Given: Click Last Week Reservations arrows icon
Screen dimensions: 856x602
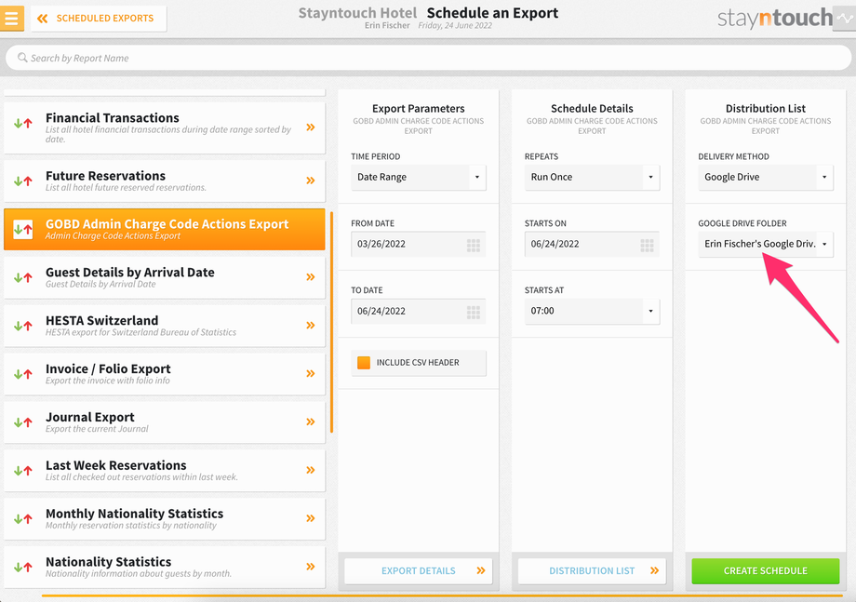Looking at the screenshot, I should 23,471.
